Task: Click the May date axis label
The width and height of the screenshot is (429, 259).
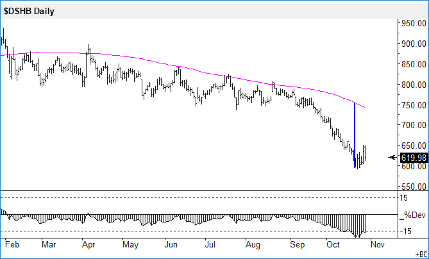Action: pos(130,244)
